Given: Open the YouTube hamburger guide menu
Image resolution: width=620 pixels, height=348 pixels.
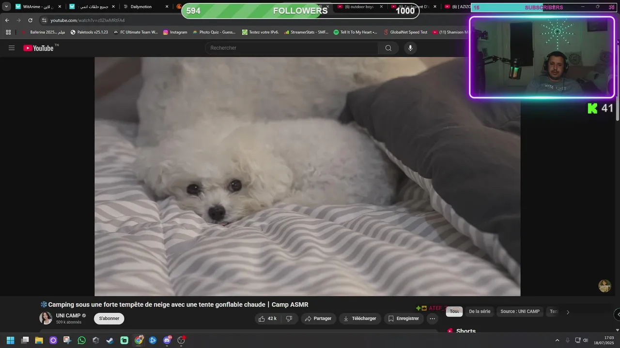Looking at the screenshot, I should 12,48.
